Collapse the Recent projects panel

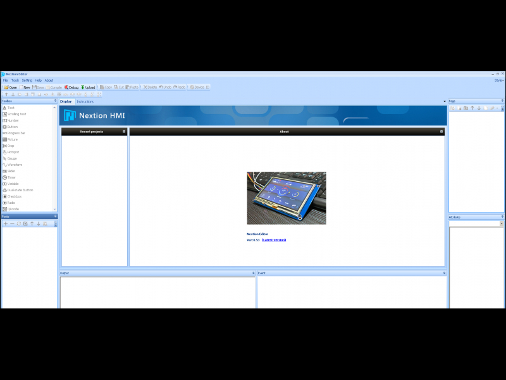[x=124, y=132]
